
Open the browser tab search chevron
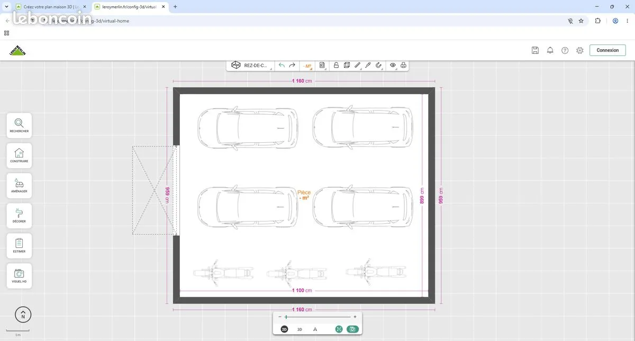[5, 7]
